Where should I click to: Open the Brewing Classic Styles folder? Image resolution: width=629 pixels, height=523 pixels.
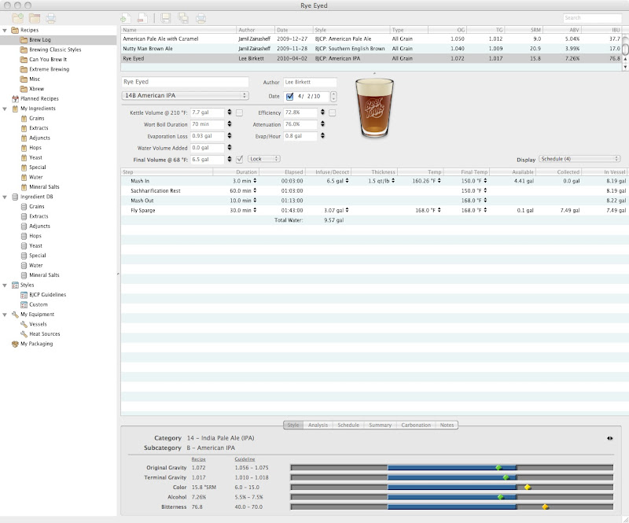54,50
